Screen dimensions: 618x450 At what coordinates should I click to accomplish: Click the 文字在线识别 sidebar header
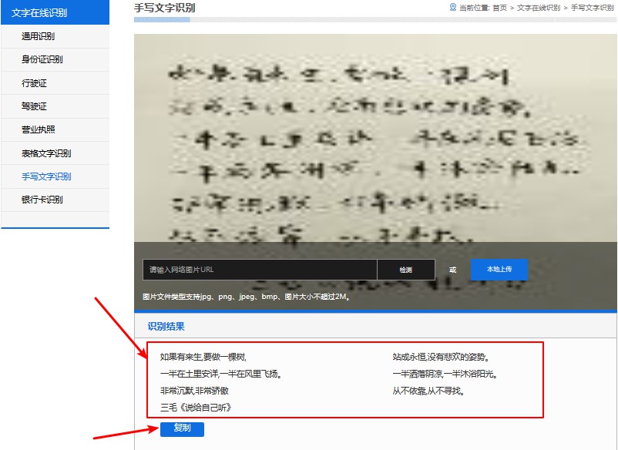(55, 12)
